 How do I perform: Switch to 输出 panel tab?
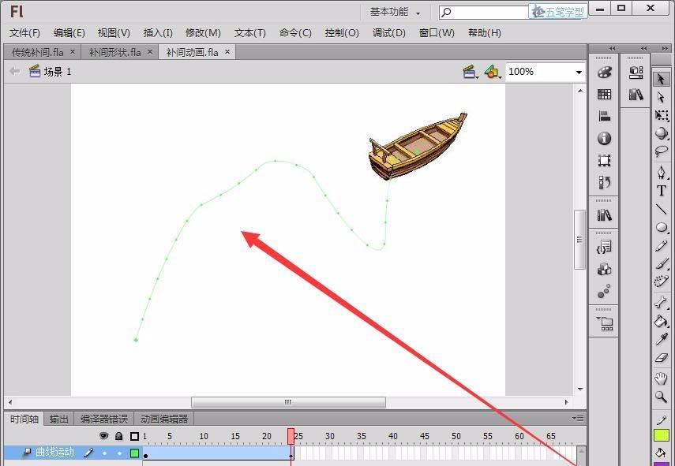pyautogui.click(x=59, y=419)
